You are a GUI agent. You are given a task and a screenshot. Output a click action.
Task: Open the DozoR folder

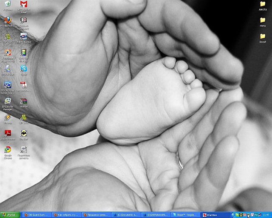tap(263, 38)
